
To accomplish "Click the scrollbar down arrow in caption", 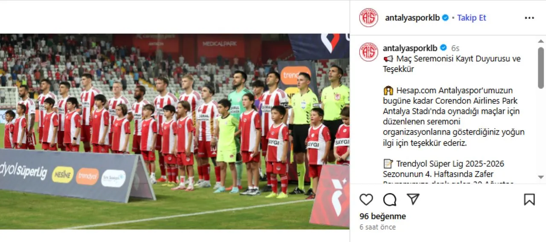I will pos(541,177).
